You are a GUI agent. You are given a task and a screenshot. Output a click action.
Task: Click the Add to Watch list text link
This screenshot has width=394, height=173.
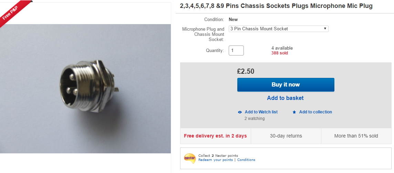(x=261, y=112)
